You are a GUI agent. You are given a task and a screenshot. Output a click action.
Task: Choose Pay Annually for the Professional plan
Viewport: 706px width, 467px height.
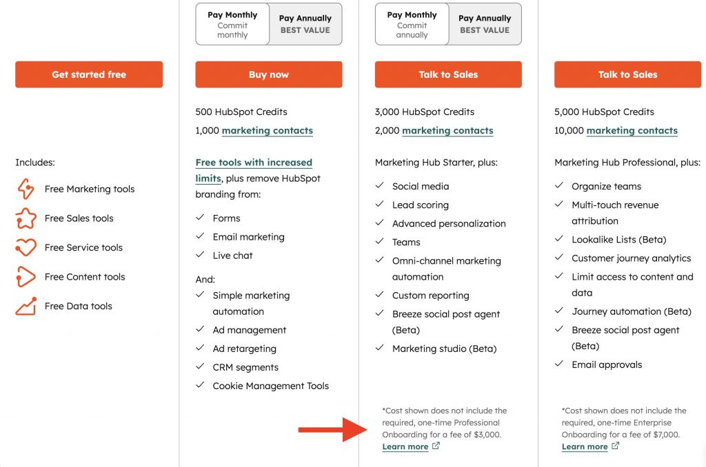click(x=485, y=23)
